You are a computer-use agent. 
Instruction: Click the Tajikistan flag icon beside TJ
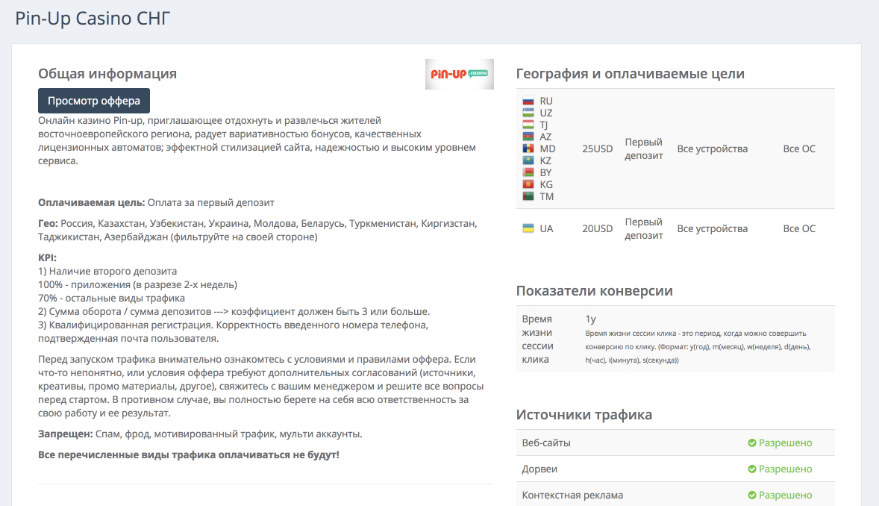[x=528, y=125]
